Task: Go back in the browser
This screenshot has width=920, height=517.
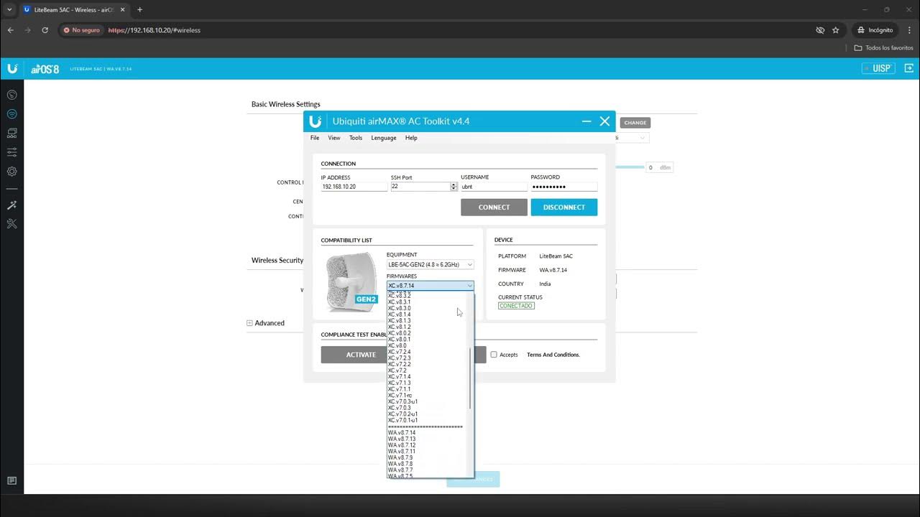Action: click(10, 30)
